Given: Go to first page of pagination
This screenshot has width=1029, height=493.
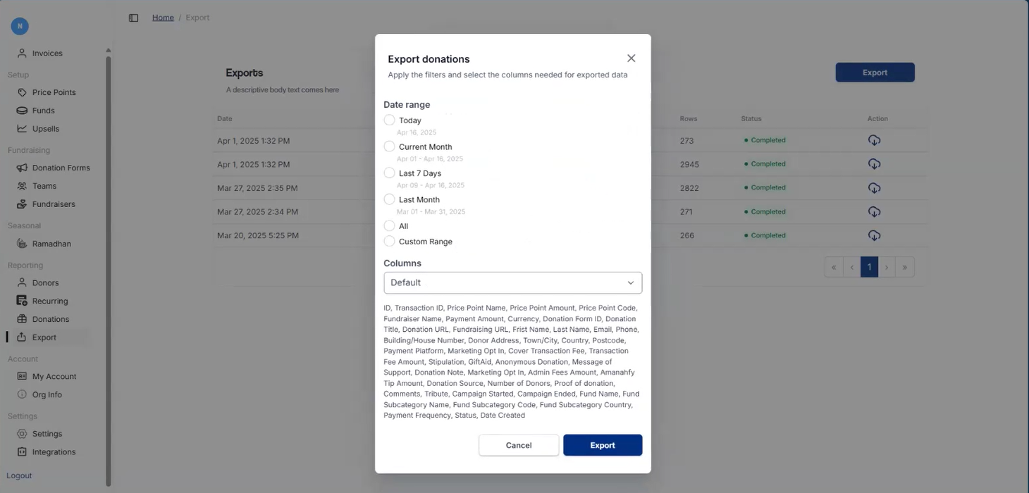Looking at the screenshot, I should click(834, 267).
